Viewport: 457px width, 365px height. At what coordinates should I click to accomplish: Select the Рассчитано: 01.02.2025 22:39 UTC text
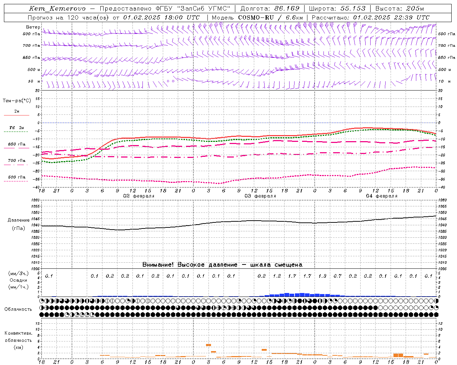pyautogui.click(x=371, y=17)
